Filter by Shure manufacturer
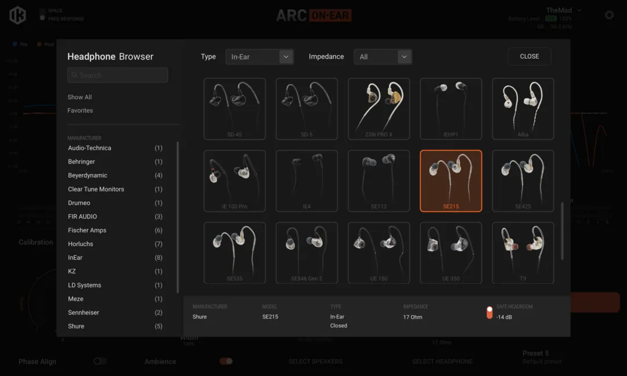The image size is (627, 376). (115, 326)
